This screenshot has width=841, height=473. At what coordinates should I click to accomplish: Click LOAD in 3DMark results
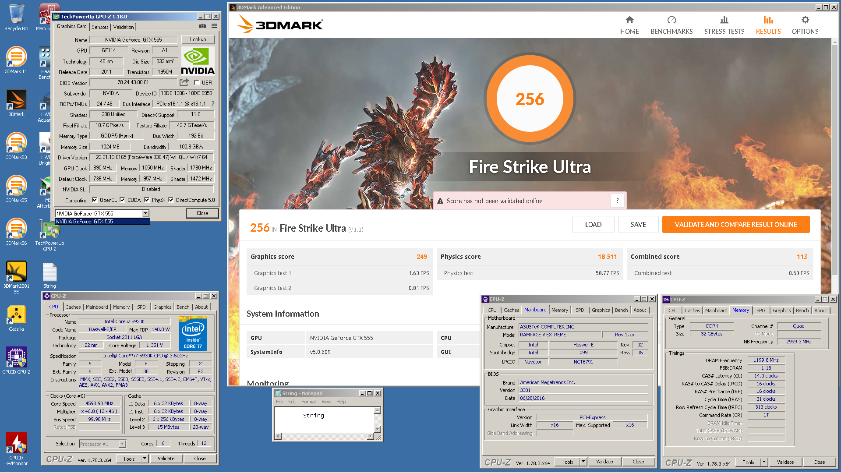point(594,224)
